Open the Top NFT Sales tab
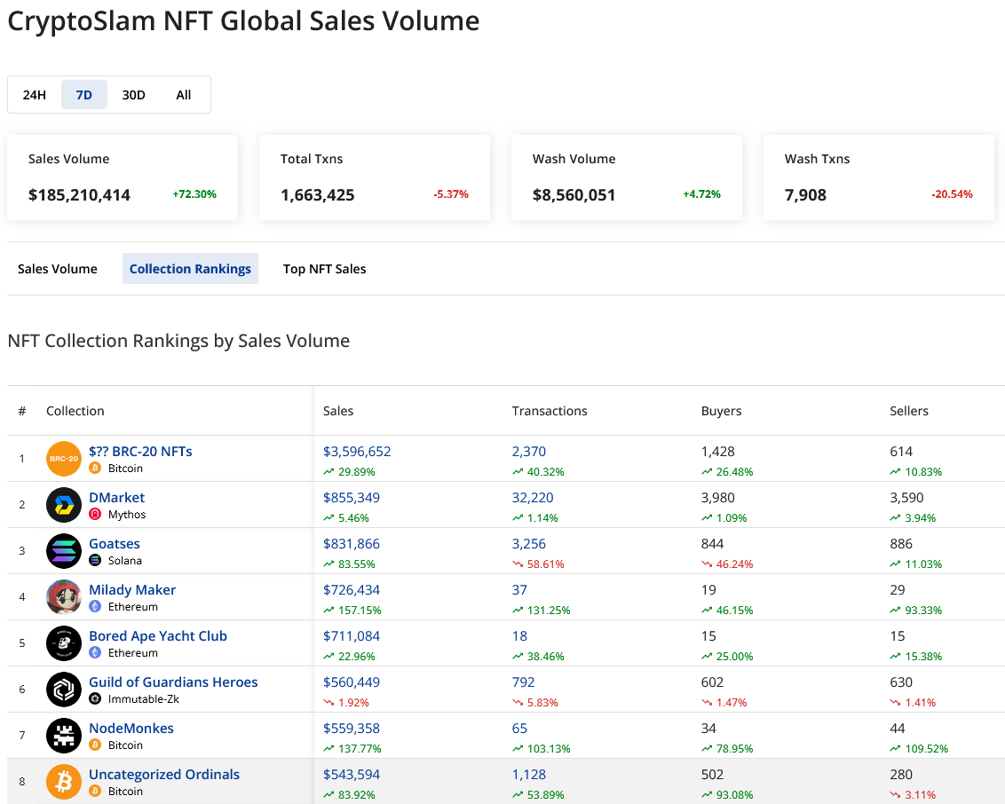The height and width of the screenshot is (804, 1005). (x=324, y=269)
